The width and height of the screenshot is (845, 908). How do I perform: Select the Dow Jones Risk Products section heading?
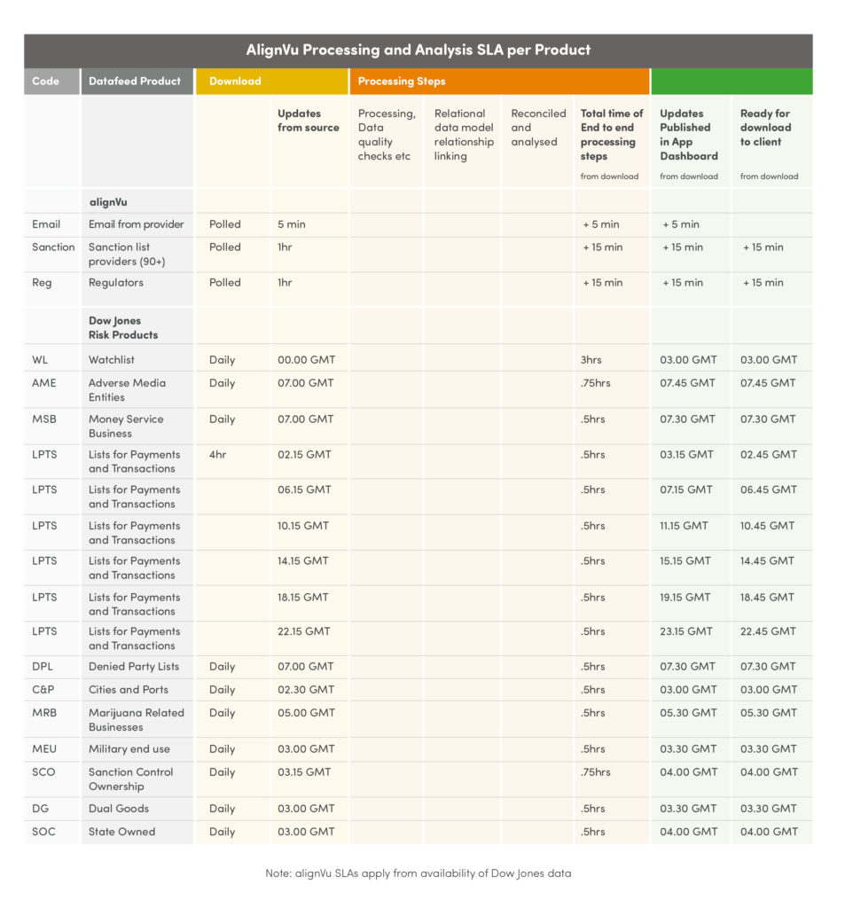click(123, 328)
